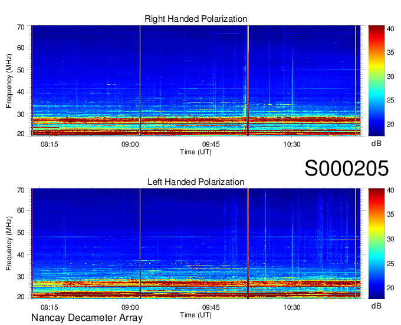Click the lower color bar's '35' label

click(390, 214)
